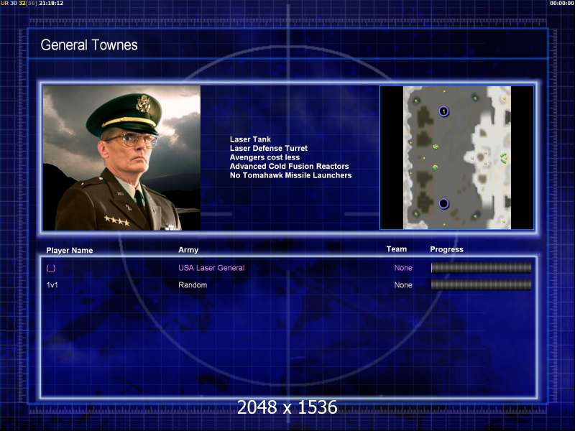The height and width of the screenshot is (431, 575).
Task: Click Advanced Cold Fusion Reactors text
Action: [290, 167]
